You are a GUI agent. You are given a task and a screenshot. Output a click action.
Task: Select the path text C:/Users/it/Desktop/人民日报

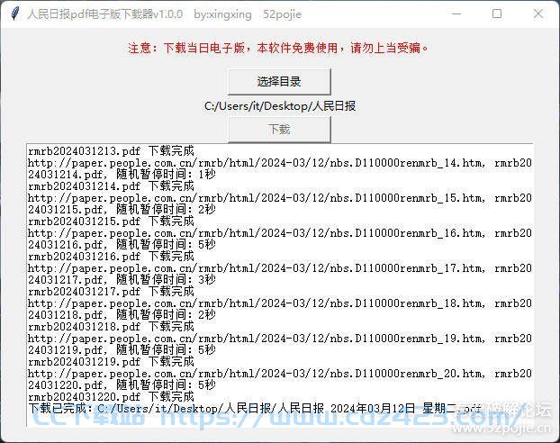click(x=280, y=106)
